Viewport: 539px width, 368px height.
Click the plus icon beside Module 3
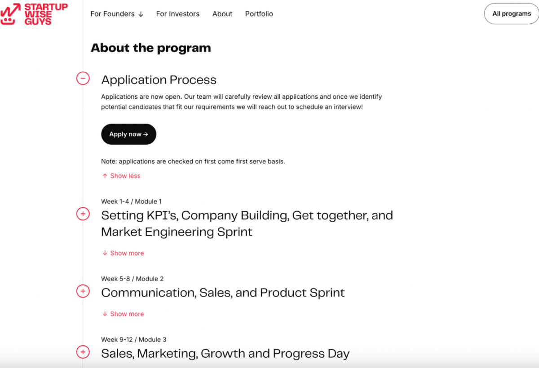83,352
